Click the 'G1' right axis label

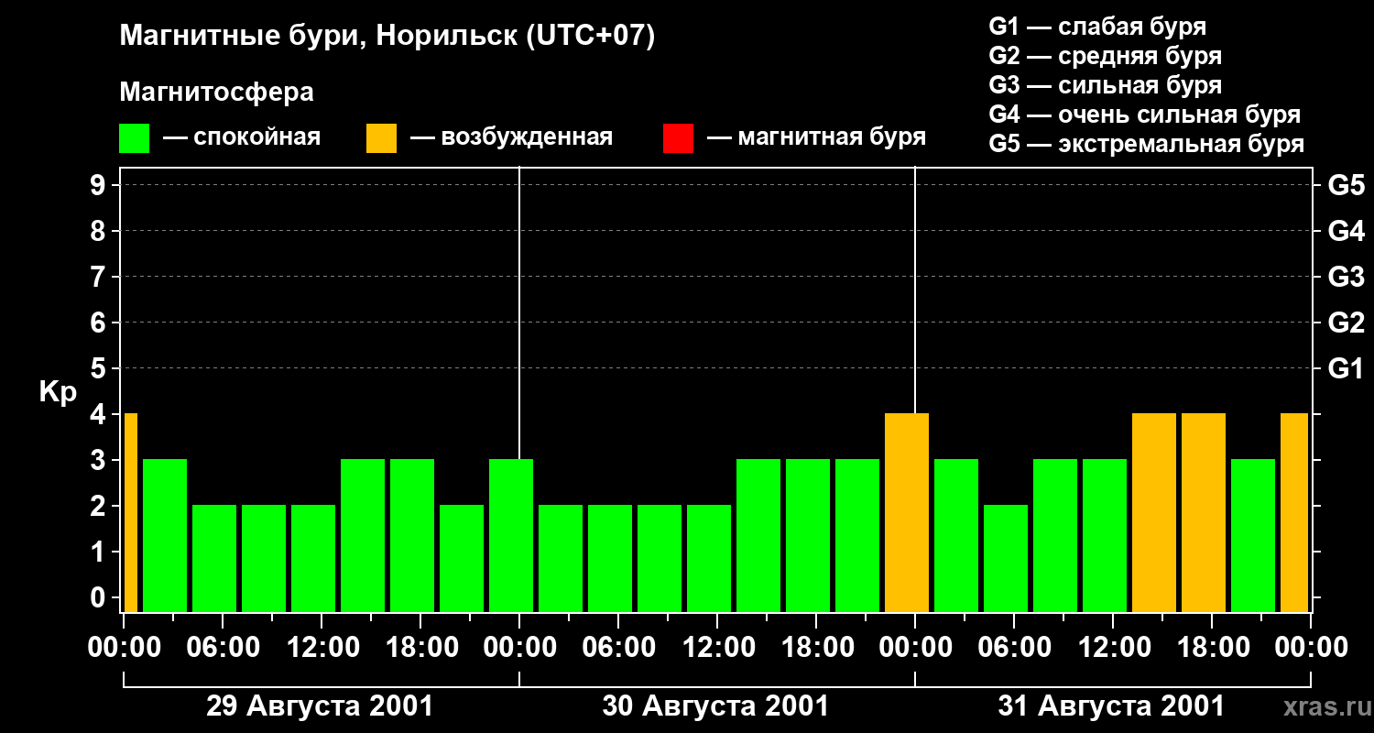pyautogui.click(x=1347, y=368)
